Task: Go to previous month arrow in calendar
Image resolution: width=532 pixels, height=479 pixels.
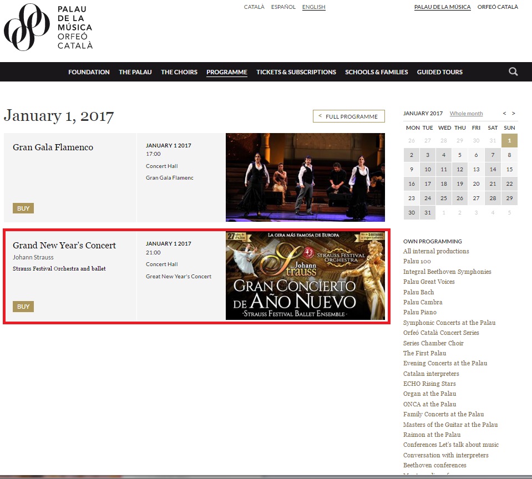Action: 504,113
